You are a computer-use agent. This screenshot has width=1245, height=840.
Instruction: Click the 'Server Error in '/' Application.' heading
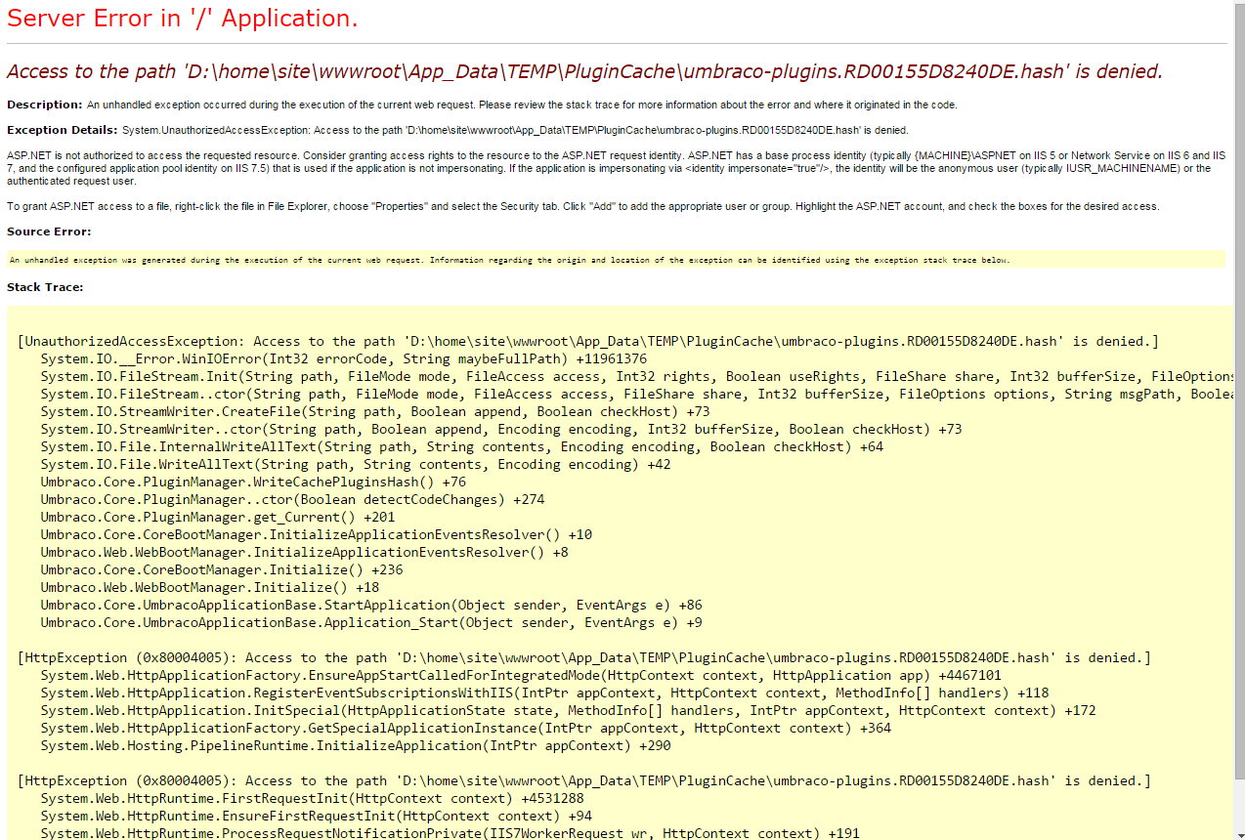[182, 18]
